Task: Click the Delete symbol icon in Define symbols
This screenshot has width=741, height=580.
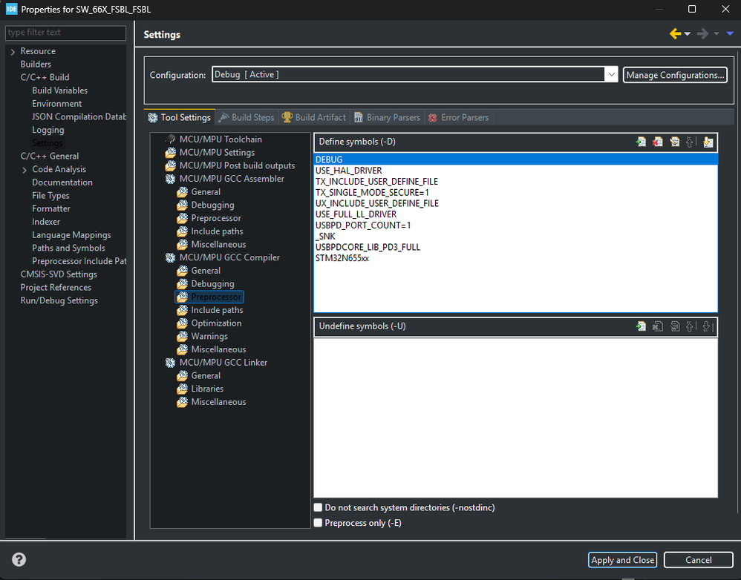Action: pos(657,142)
